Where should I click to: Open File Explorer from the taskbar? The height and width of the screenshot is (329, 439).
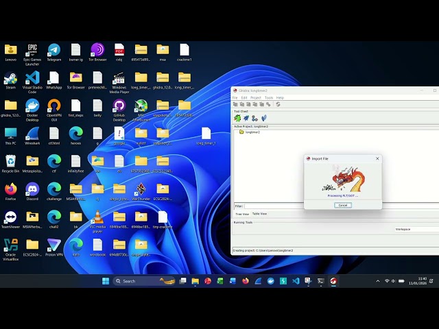click(x=195, y=281)
